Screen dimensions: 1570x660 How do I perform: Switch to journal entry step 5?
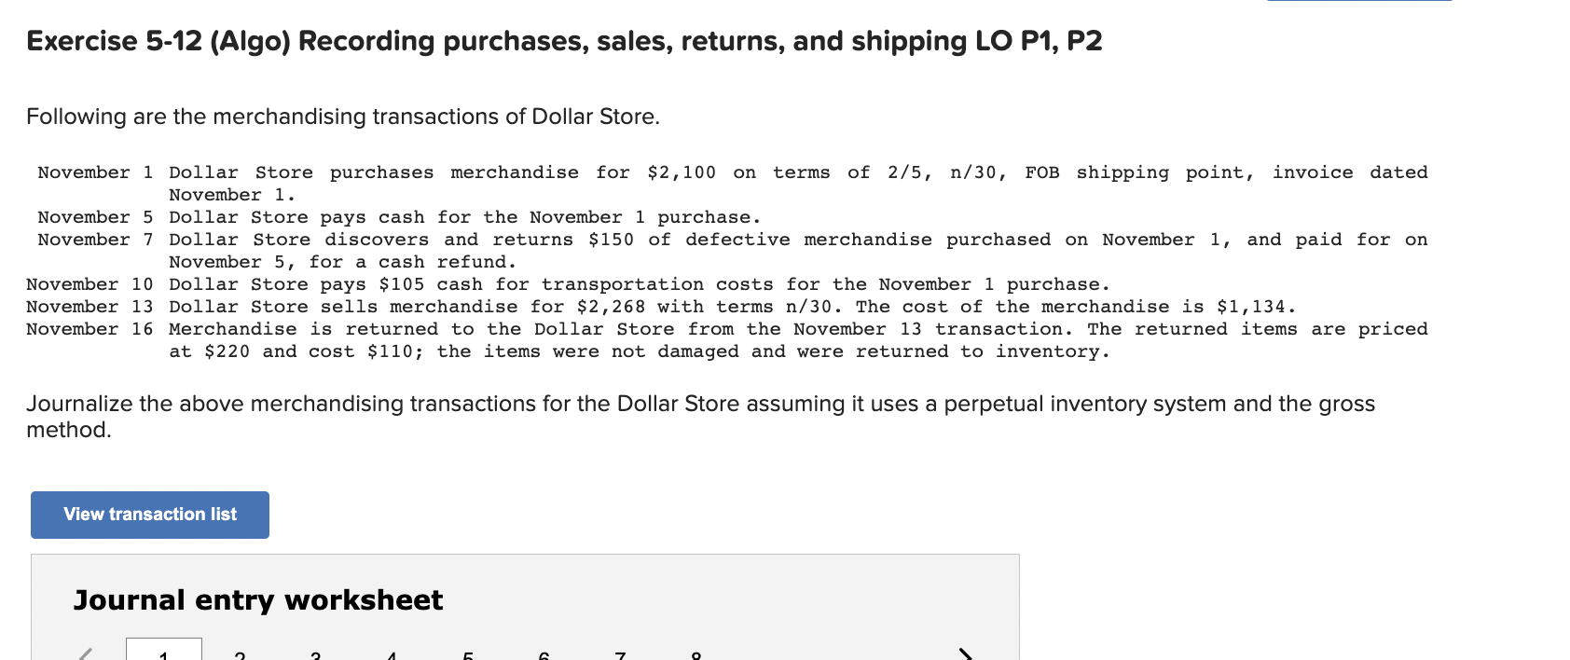point(468,655)
